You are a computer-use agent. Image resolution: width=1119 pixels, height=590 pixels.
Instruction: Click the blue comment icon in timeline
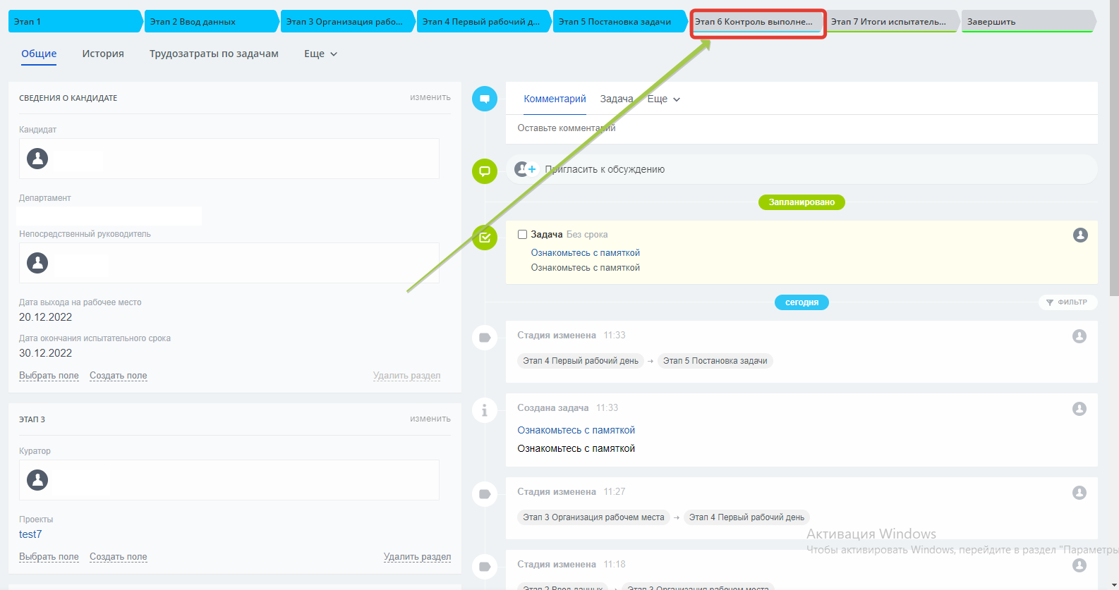(x=485, y=99)
